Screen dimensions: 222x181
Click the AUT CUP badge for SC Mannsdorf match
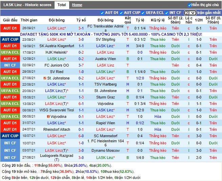[x=10, y=136]
